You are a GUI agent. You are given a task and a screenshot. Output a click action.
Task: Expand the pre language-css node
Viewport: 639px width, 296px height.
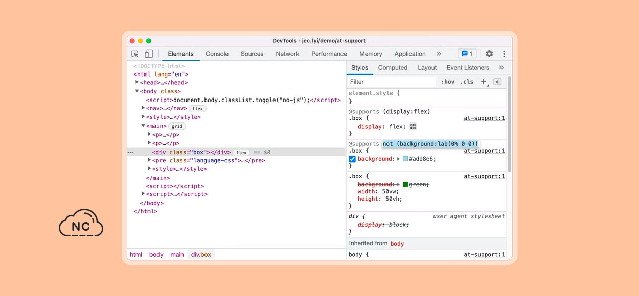(x=149, y=160)
